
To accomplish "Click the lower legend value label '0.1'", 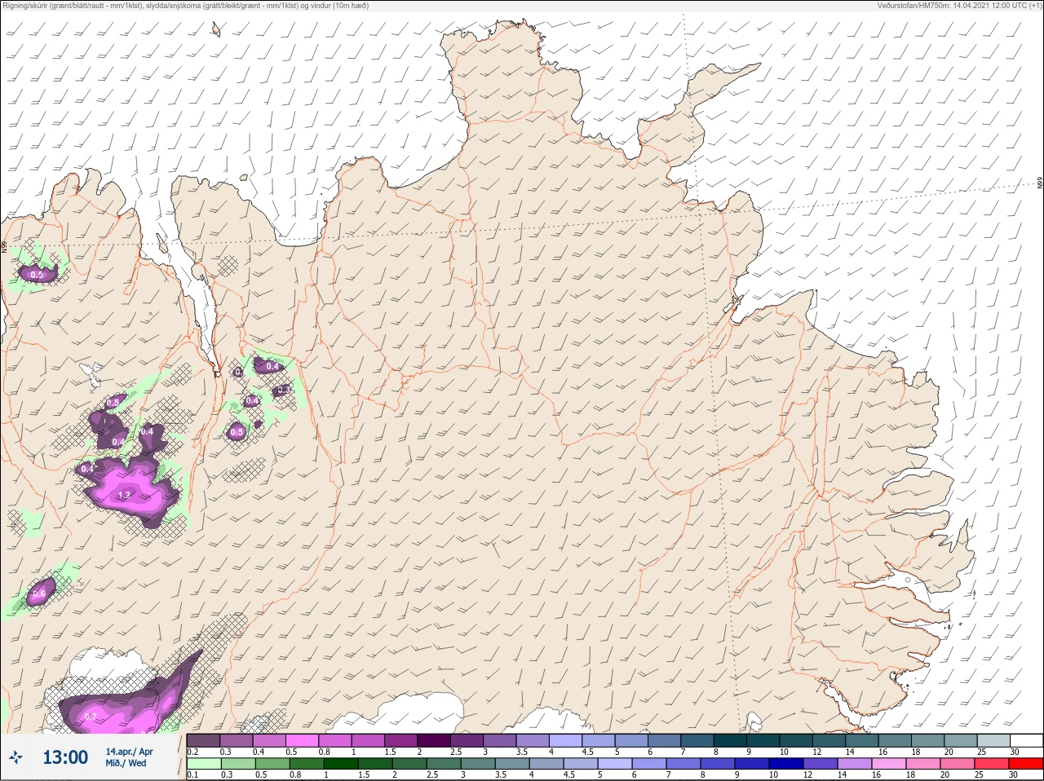I will click(x=192, y=775).
